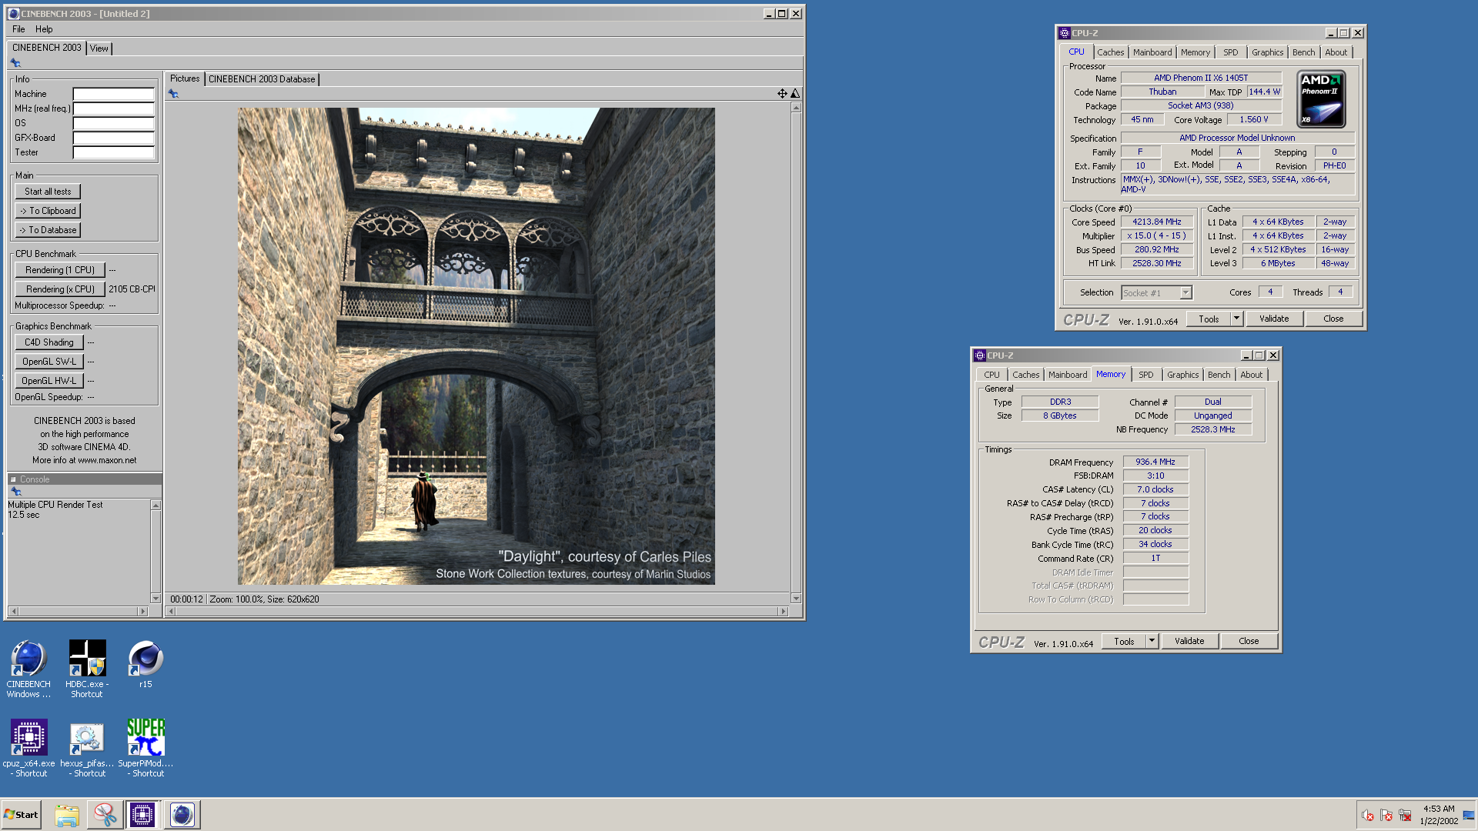
Task: Click the To Database button
Action: point(48,230)
